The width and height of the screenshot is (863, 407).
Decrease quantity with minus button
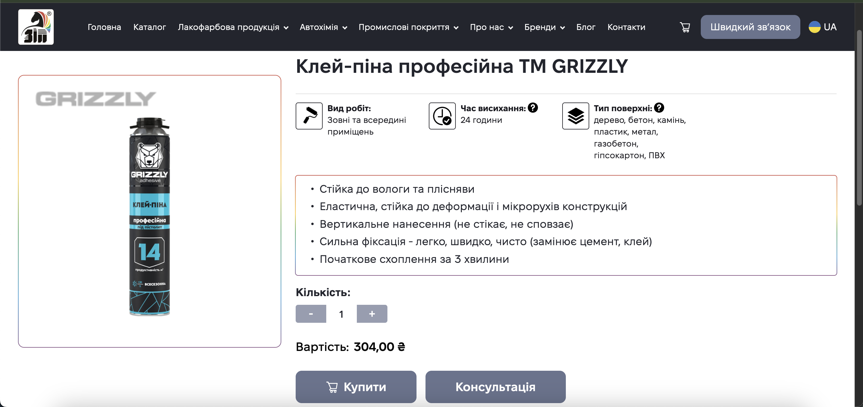pyautogui.click(x=311, y=313)
